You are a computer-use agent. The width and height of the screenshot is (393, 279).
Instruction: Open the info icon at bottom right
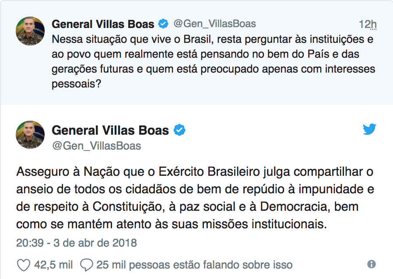[372, 264]
